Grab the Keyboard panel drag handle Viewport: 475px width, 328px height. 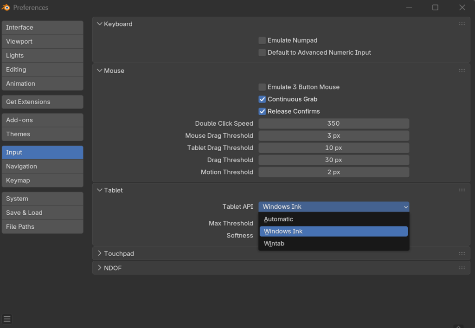[x=462, y=24]
